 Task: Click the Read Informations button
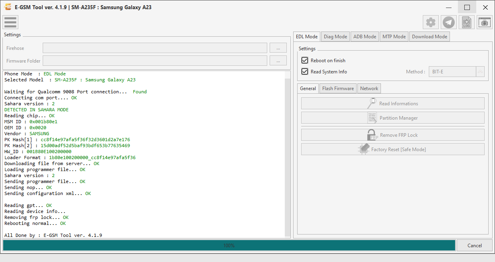coord(393,103)
